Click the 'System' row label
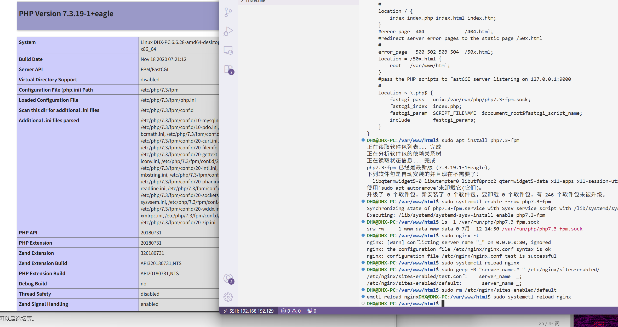 point(27,42)
